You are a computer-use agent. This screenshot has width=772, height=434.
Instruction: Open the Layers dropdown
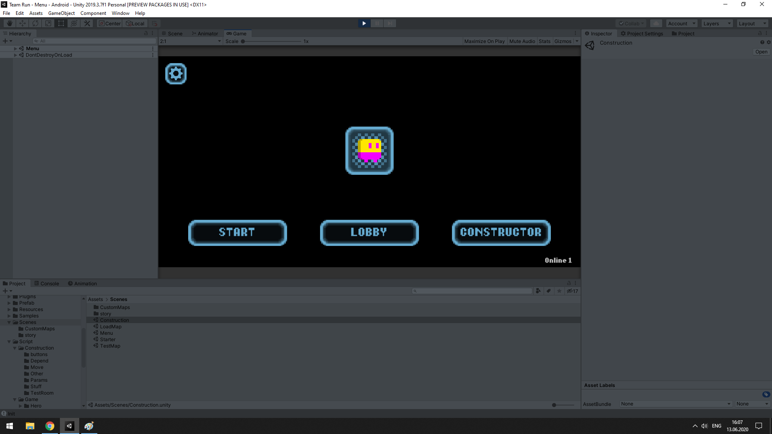(717, 23)
